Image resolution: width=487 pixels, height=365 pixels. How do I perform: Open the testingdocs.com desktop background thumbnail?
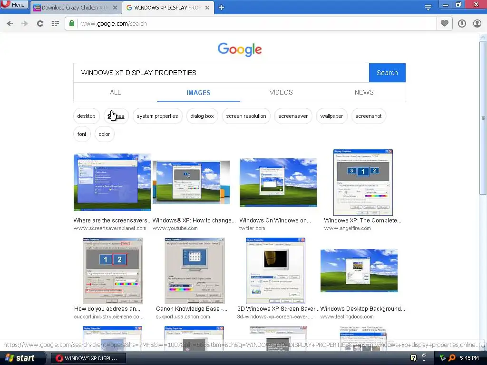click(x=359, y=270)
